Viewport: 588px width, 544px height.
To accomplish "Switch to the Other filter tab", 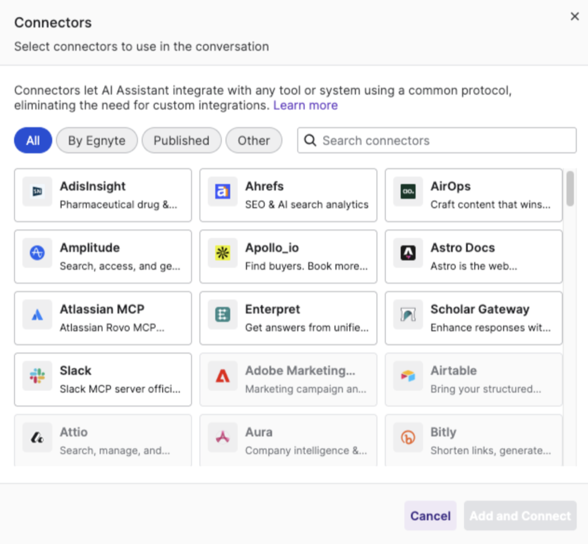I will point(254,140).
